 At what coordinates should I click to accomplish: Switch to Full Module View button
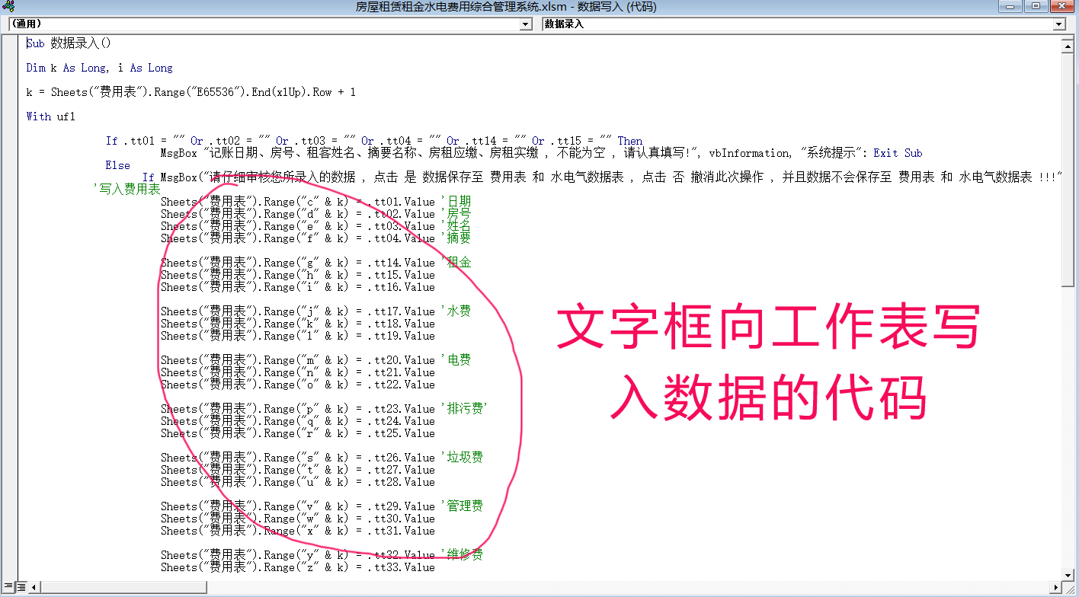21,587
